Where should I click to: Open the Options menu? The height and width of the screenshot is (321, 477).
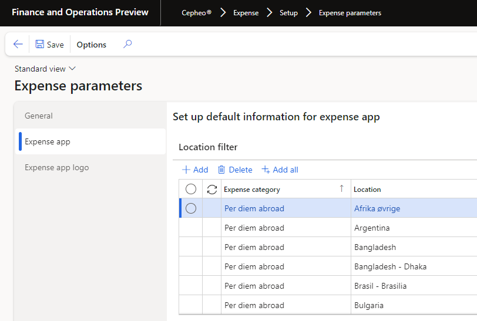[x=92, y=45]
